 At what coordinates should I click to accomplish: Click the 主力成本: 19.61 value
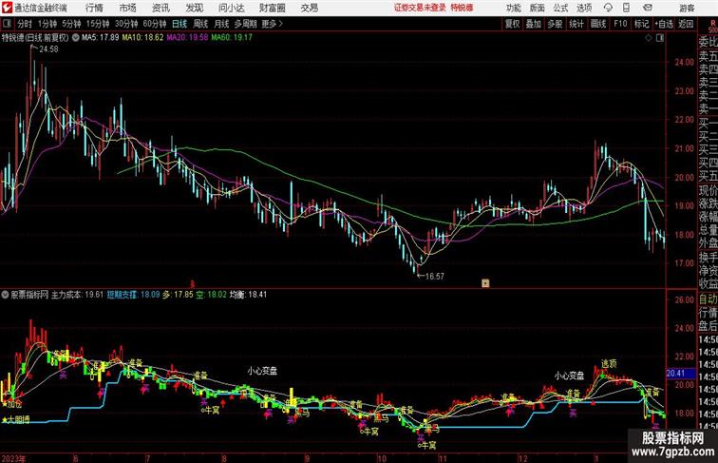(77, 295)
